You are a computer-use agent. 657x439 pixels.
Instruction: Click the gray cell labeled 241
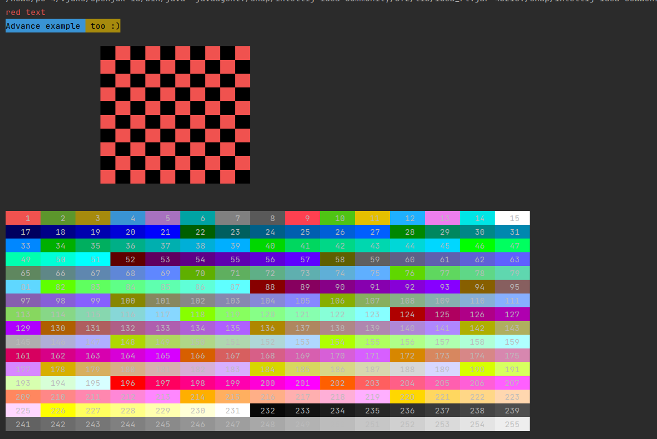coord(23,424)
